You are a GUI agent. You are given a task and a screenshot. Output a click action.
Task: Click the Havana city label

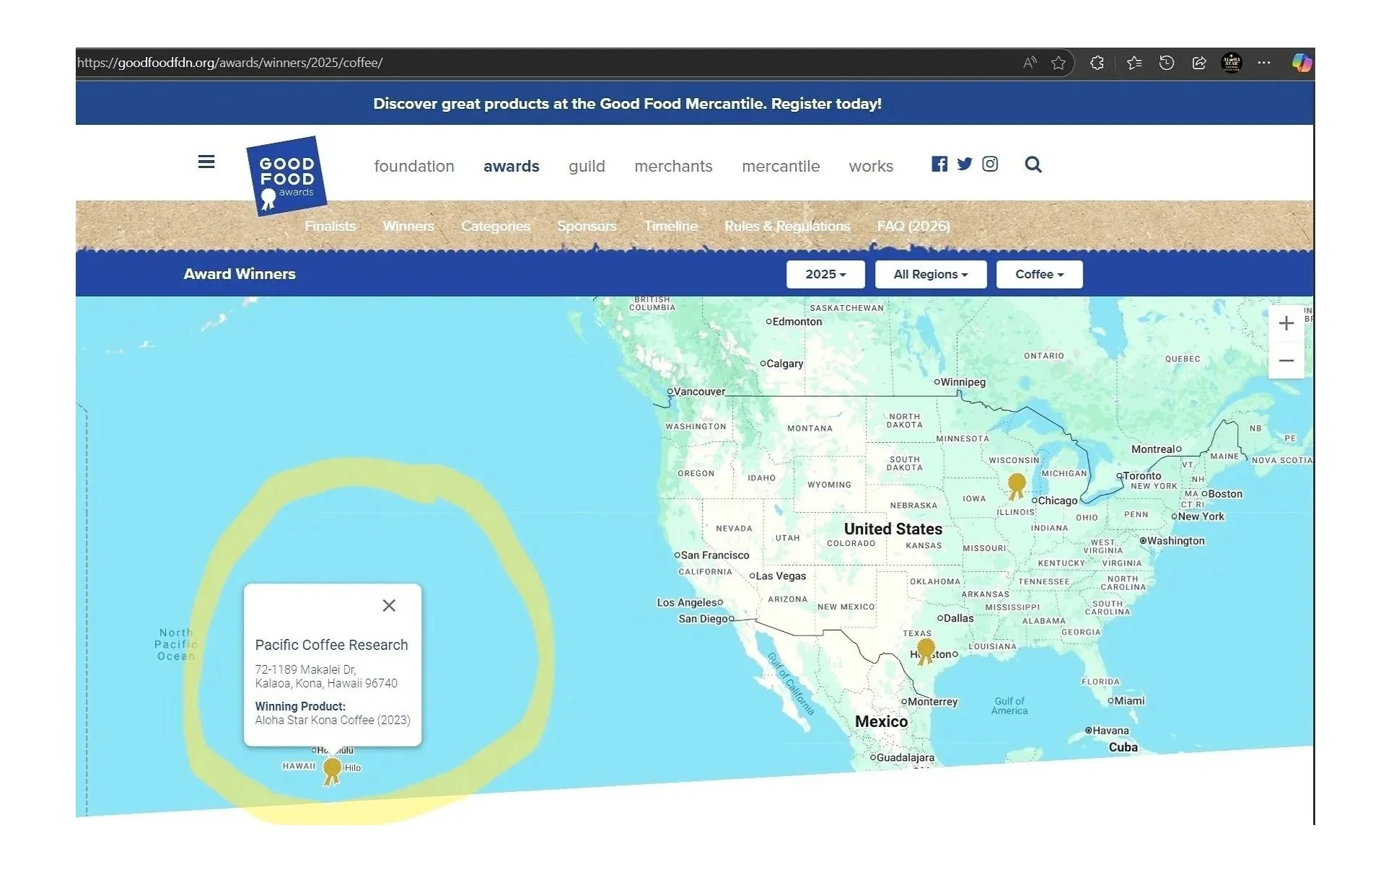click(x=1110, y=731)
